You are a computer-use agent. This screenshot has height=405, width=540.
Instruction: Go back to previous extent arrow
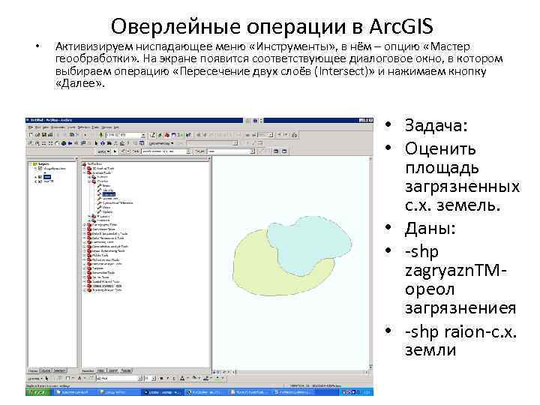click(x=70, y=143)
